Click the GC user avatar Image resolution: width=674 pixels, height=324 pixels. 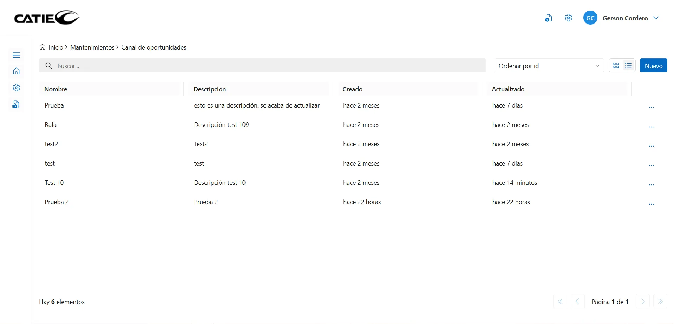point(590,18)
